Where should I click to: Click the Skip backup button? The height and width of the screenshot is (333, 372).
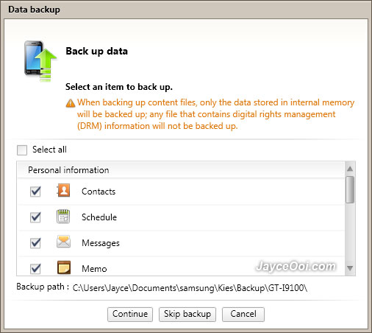click(187, 314)
